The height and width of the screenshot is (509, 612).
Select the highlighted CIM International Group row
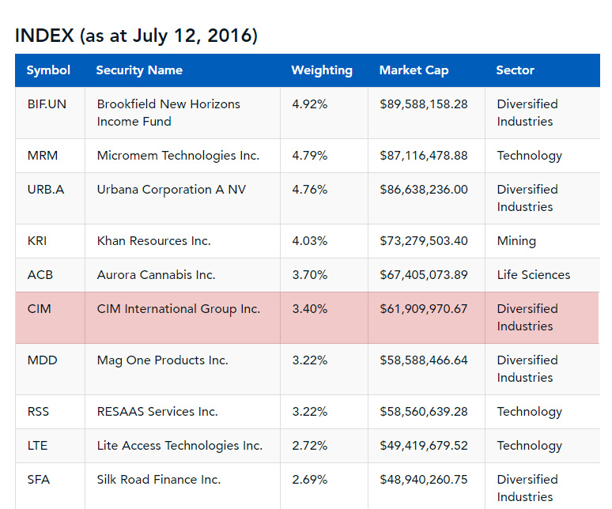307,318
